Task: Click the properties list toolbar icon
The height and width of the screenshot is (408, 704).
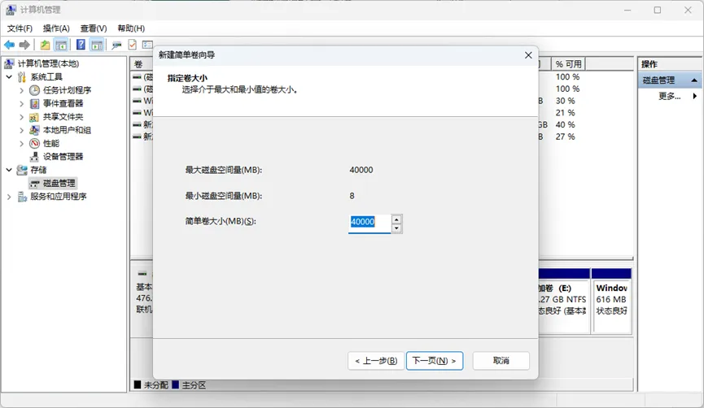Action: click(147, 45)
